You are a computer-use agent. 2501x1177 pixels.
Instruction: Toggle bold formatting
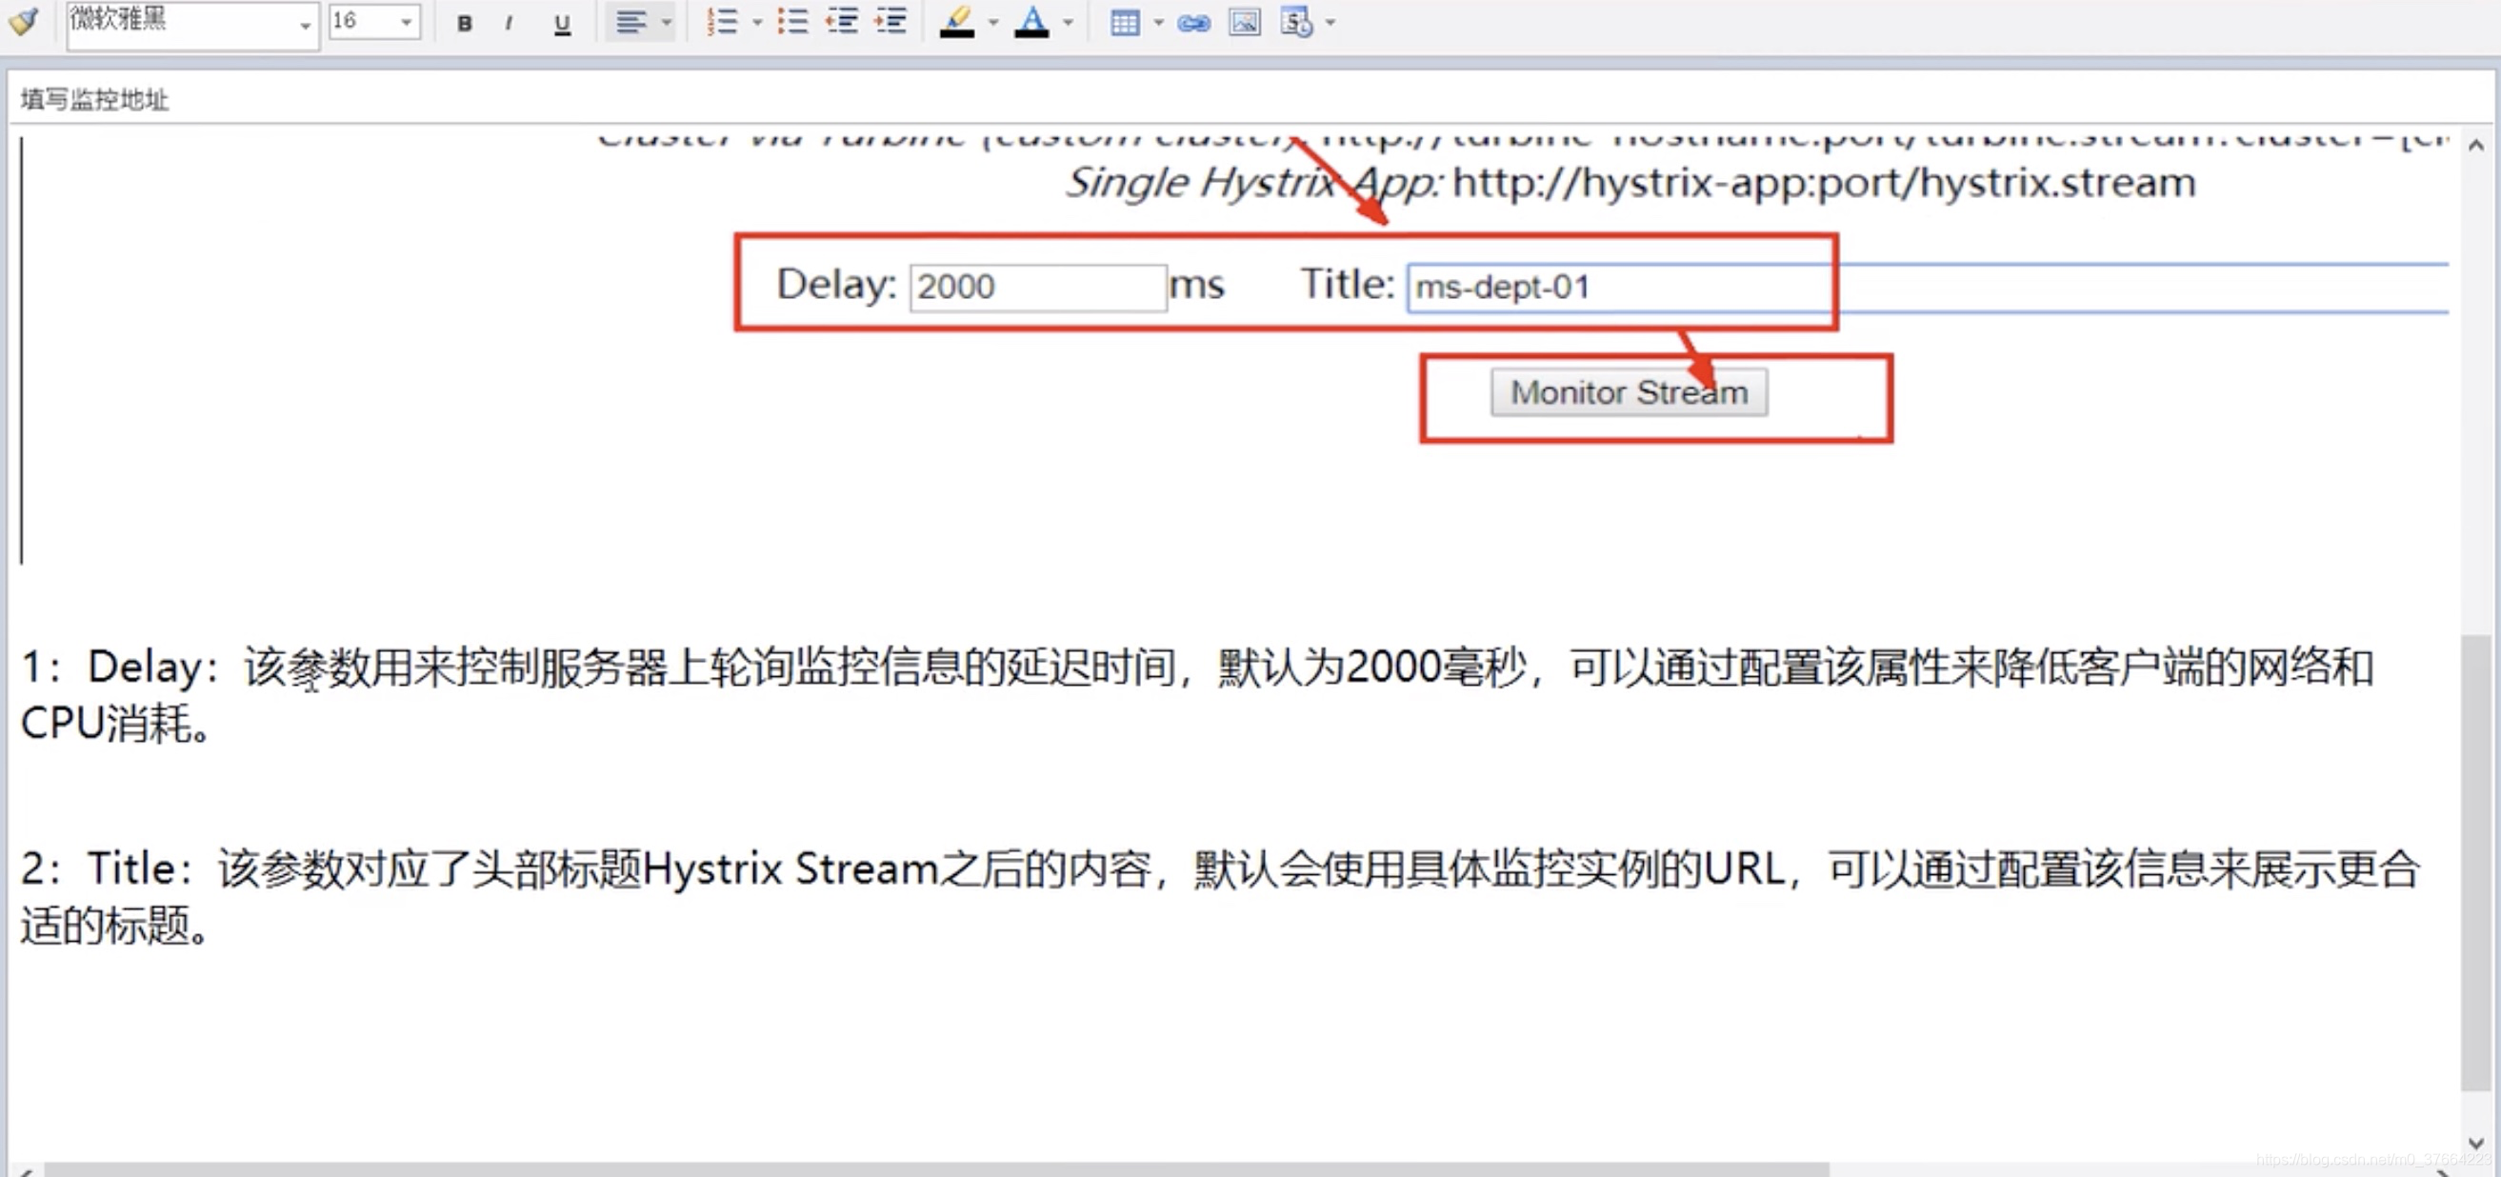(464, 22)
